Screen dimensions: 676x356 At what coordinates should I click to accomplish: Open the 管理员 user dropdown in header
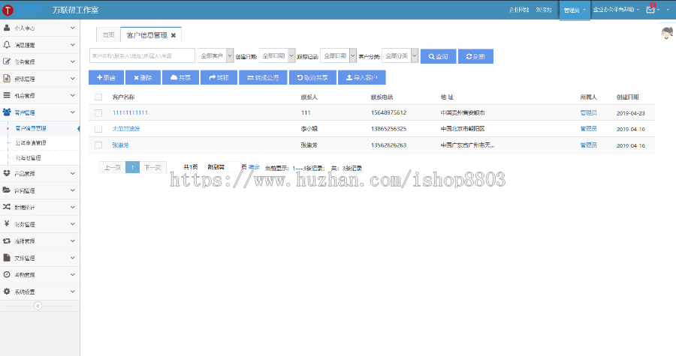click(x=575, y=10)
